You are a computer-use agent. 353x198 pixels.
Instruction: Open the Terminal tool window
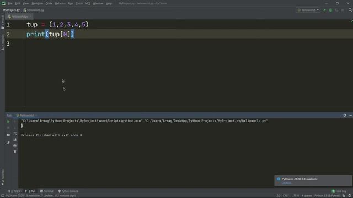pyautogui.click(x=46, y=191)
